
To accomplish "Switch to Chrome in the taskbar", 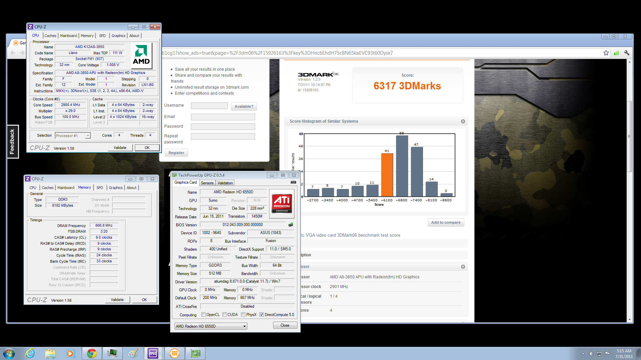I will coord(91,353).
